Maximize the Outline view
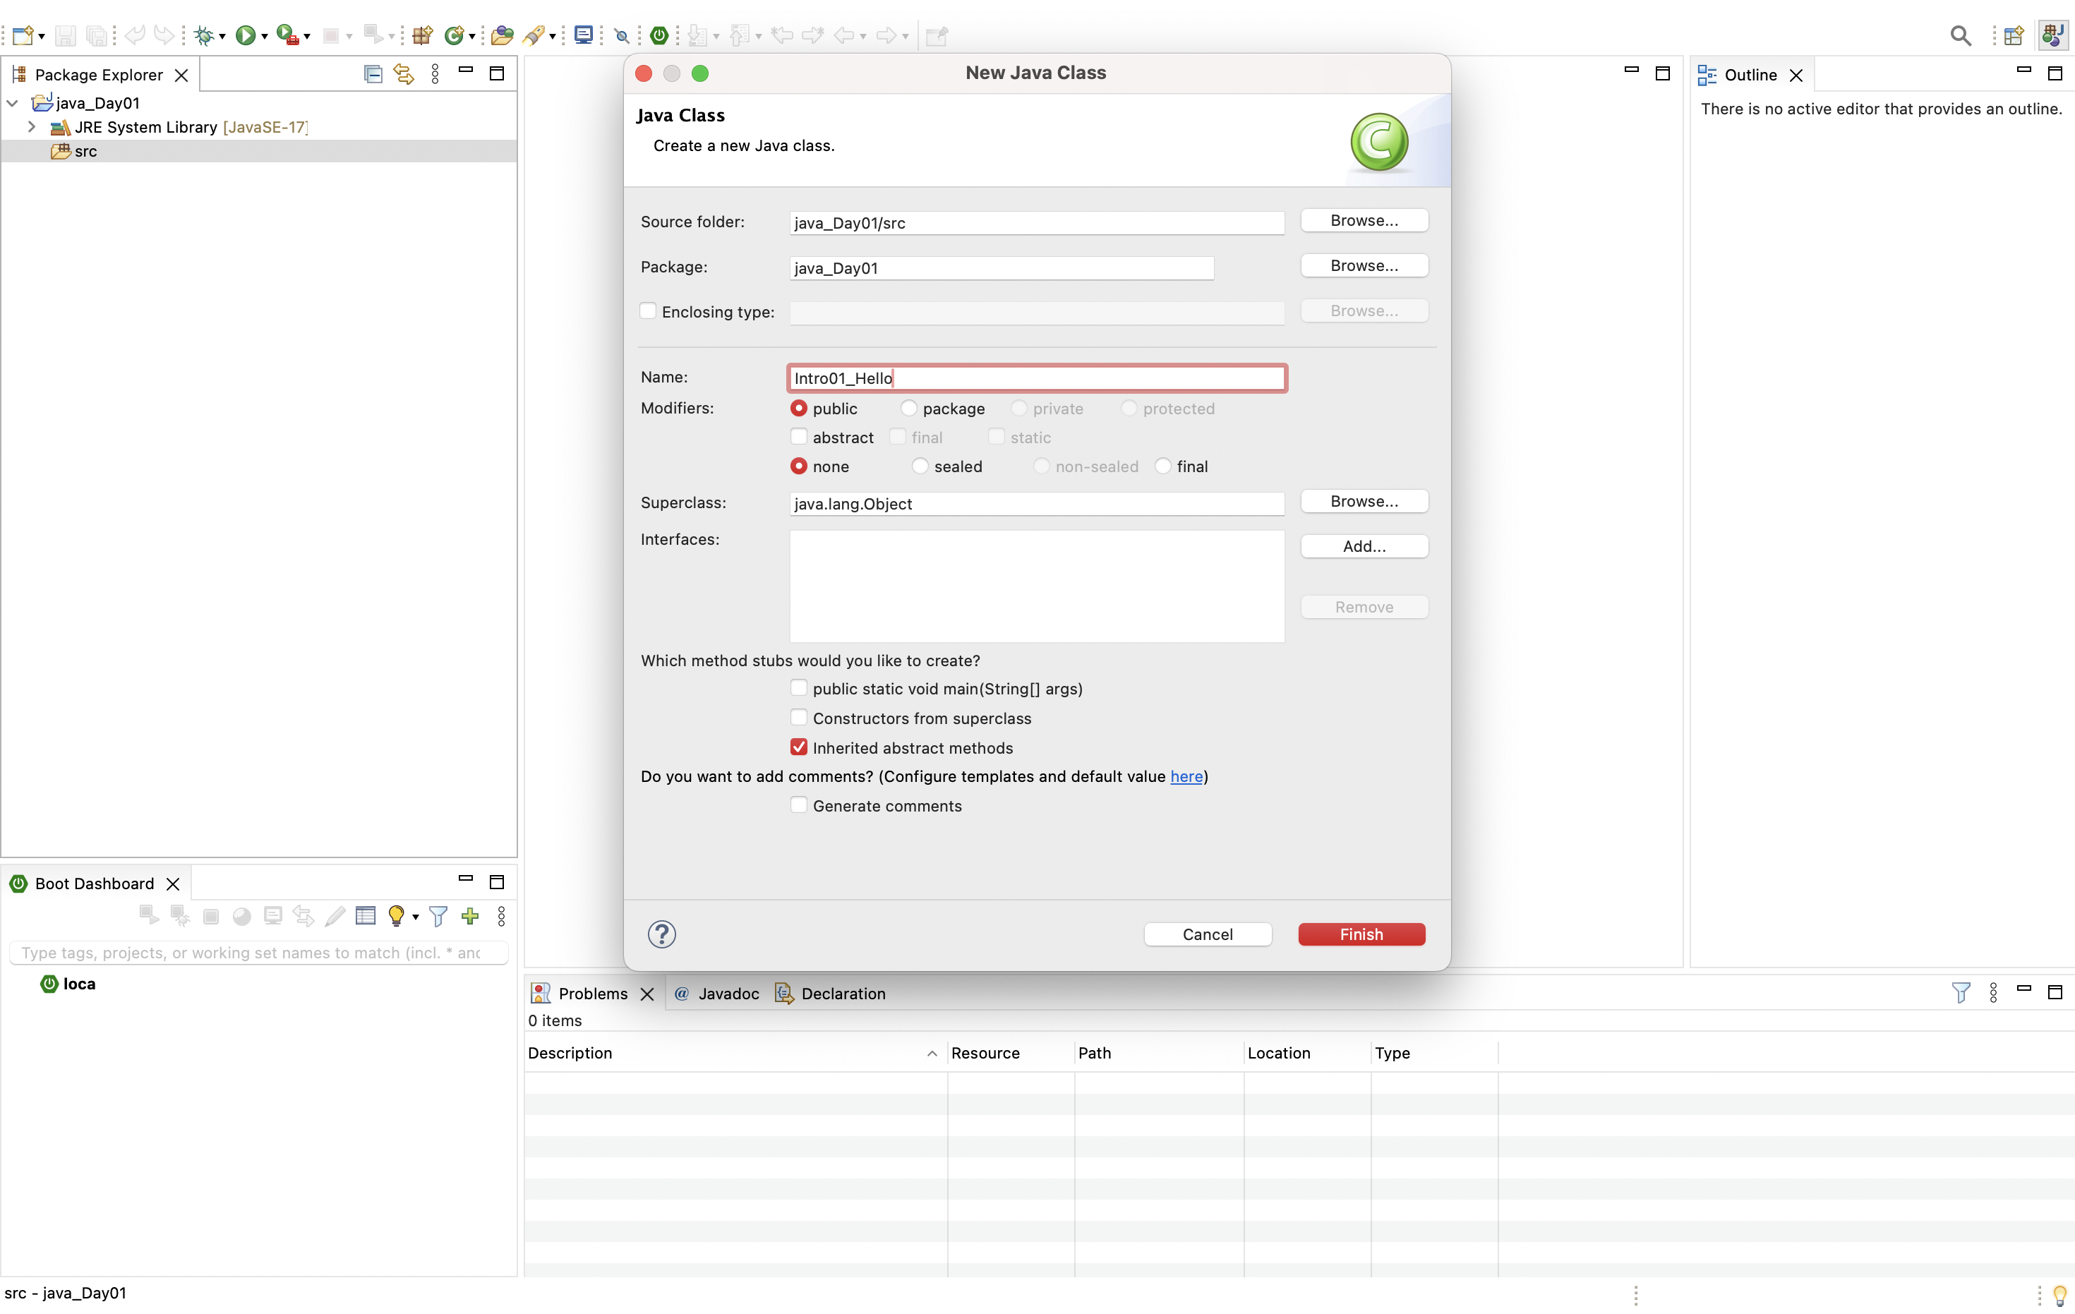The height and width of the screenshot is (1314, 2075). [x=2055, y=73]
